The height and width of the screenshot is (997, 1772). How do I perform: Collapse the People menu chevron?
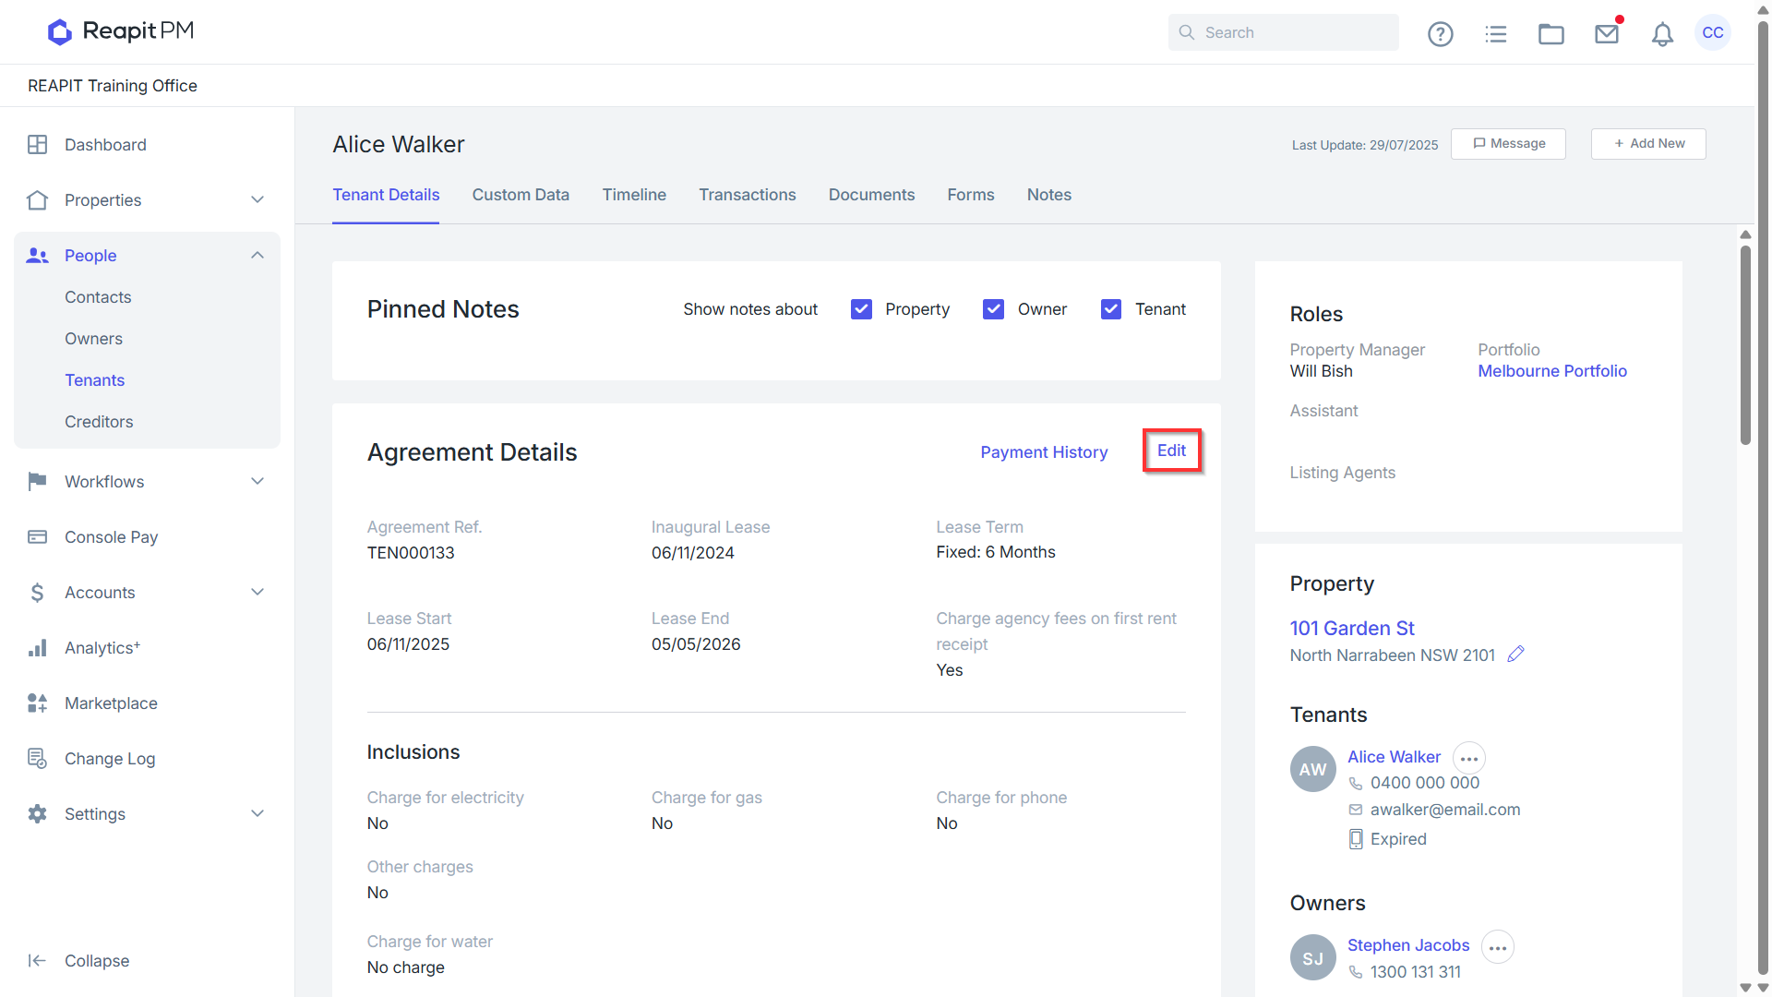(x=257, y=256)
